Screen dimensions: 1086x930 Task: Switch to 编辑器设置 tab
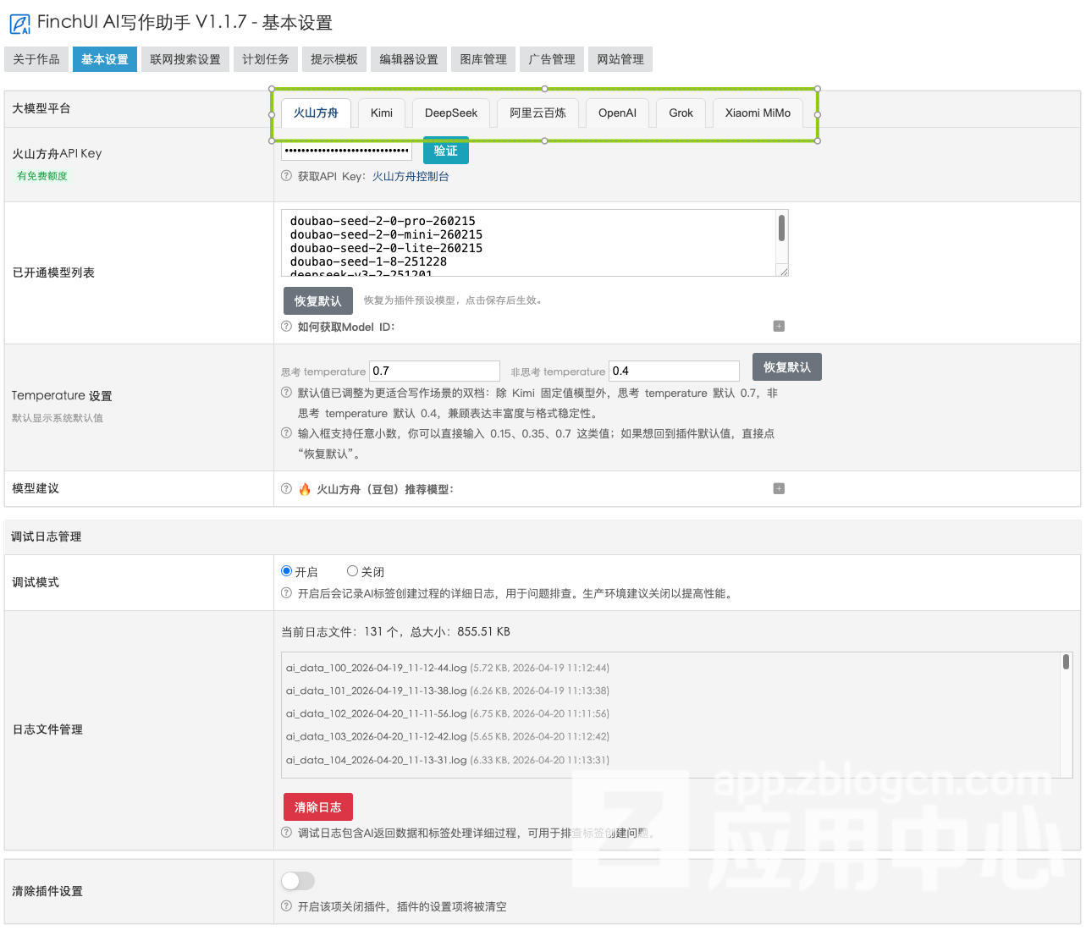pyautogui.click(x=409, y=59)
